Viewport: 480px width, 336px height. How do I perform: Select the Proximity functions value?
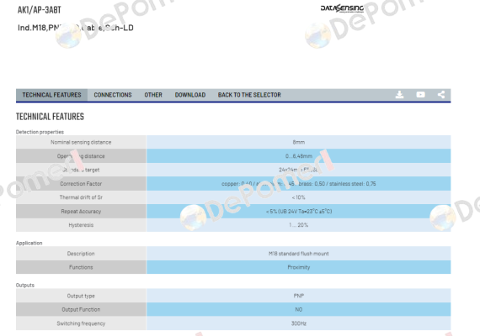[298, 267]
